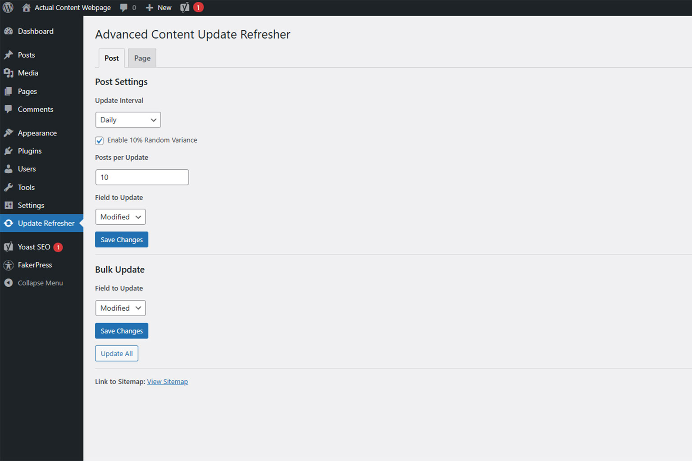Click the Posts per Update input field
This screenshot has height=461, width=692.
coord(141,177)
